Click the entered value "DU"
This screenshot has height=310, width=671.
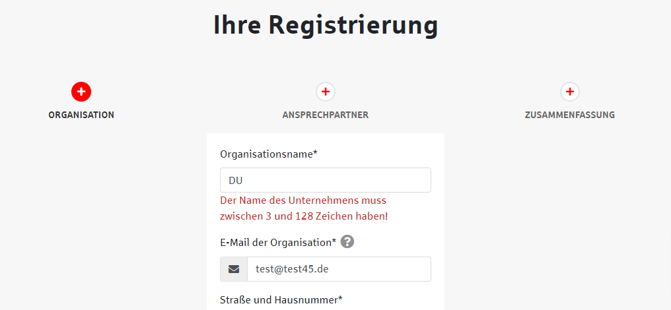pyautogui.click(x=236, y=180)
